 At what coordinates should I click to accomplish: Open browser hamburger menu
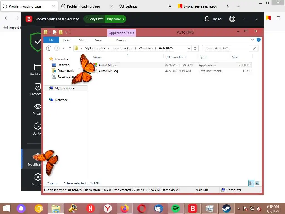(278, 18)
